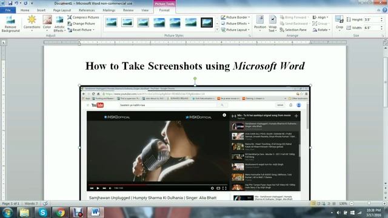Switch to the Review tab

128,10
